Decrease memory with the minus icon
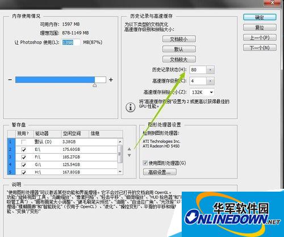284x237 pixels. [x=10, y=80]
